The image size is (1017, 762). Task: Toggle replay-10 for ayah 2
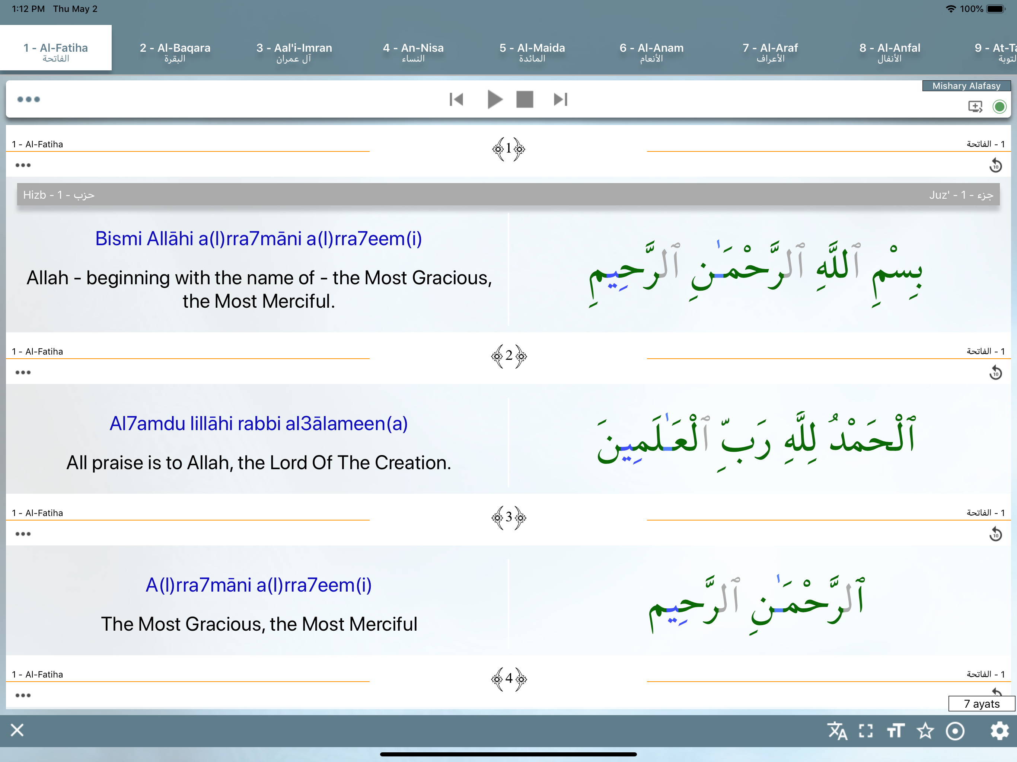995,373
